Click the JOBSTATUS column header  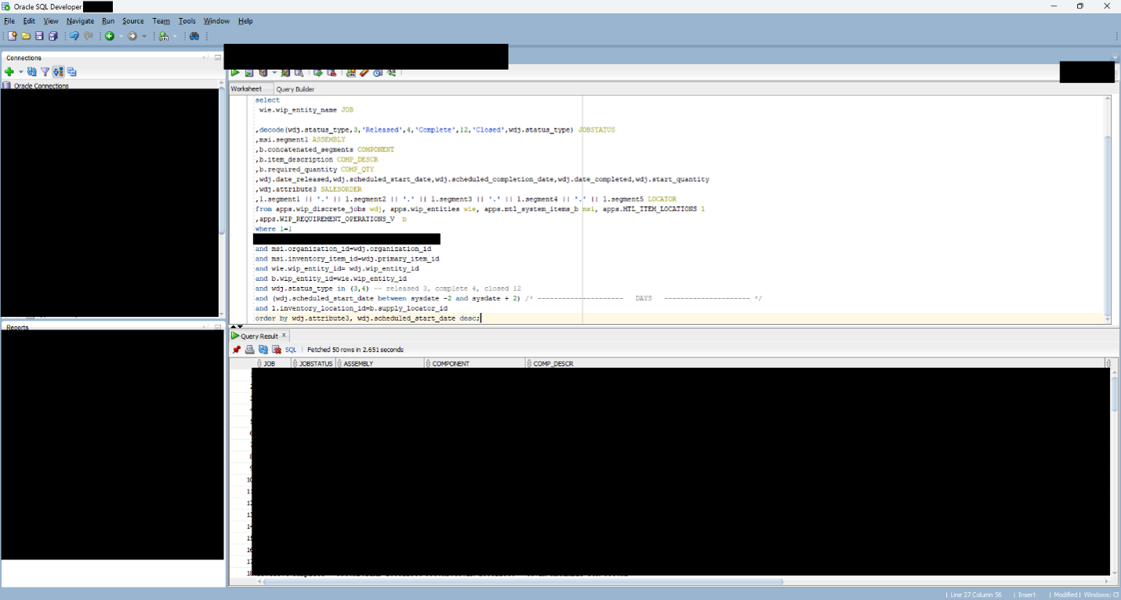coord(314,364)
